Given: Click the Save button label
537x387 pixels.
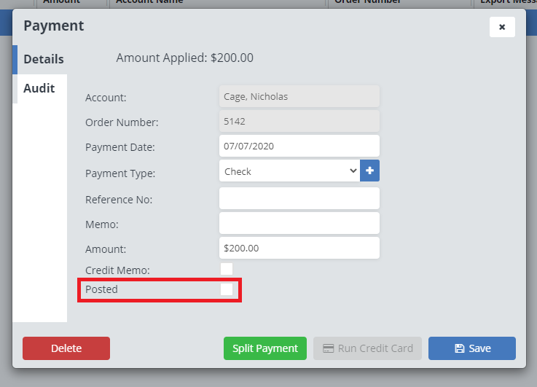Looking at the screenshot, I should click(x=479, y=348).
